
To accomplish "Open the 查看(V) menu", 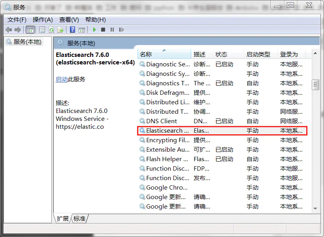I will pyautogui.click(x=68, y=19).
